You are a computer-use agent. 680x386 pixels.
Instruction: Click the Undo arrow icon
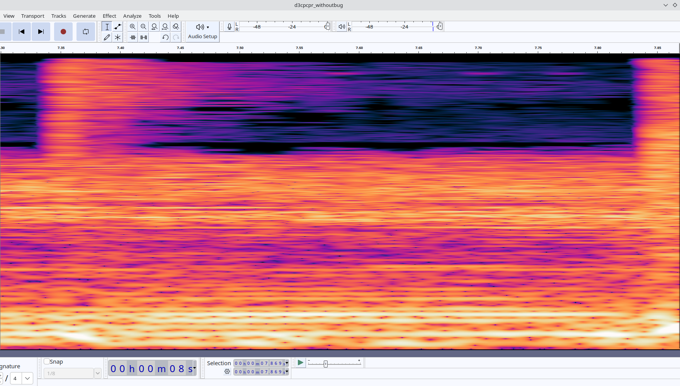[x=165, y=37]
